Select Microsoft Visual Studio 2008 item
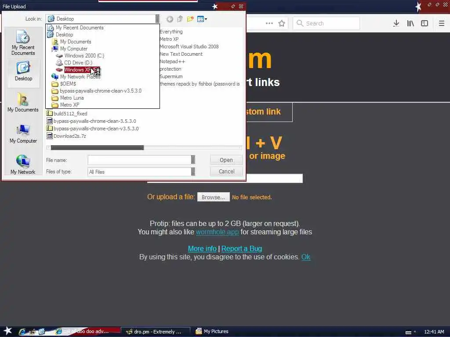Screen dimensions: 450x337 click(x=189, y=47)
